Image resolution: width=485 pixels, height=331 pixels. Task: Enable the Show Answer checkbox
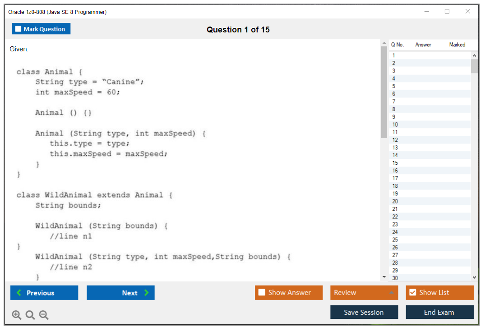262,293
